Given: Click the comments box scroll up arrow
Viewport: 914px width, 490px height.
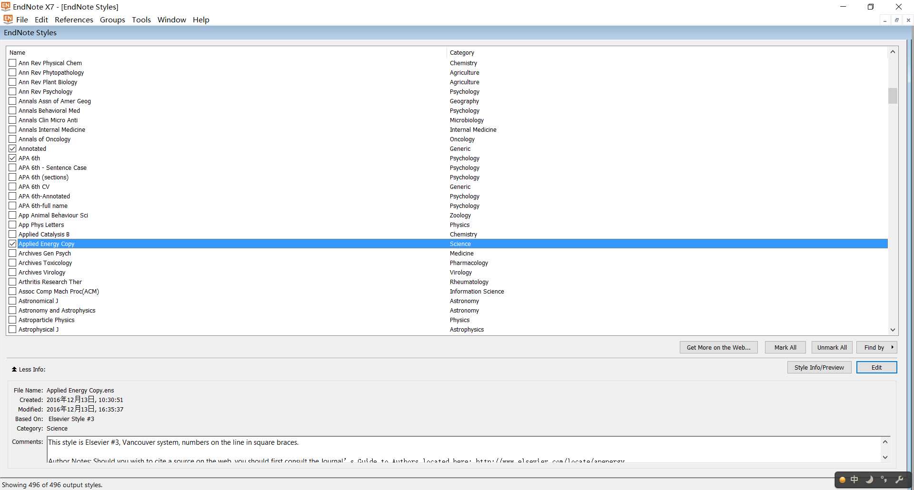Looking at the screenshot, I should (885, 442).
